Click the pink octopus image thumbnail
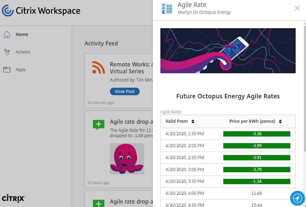Viewport: 306px width, 207px height. 127,159
